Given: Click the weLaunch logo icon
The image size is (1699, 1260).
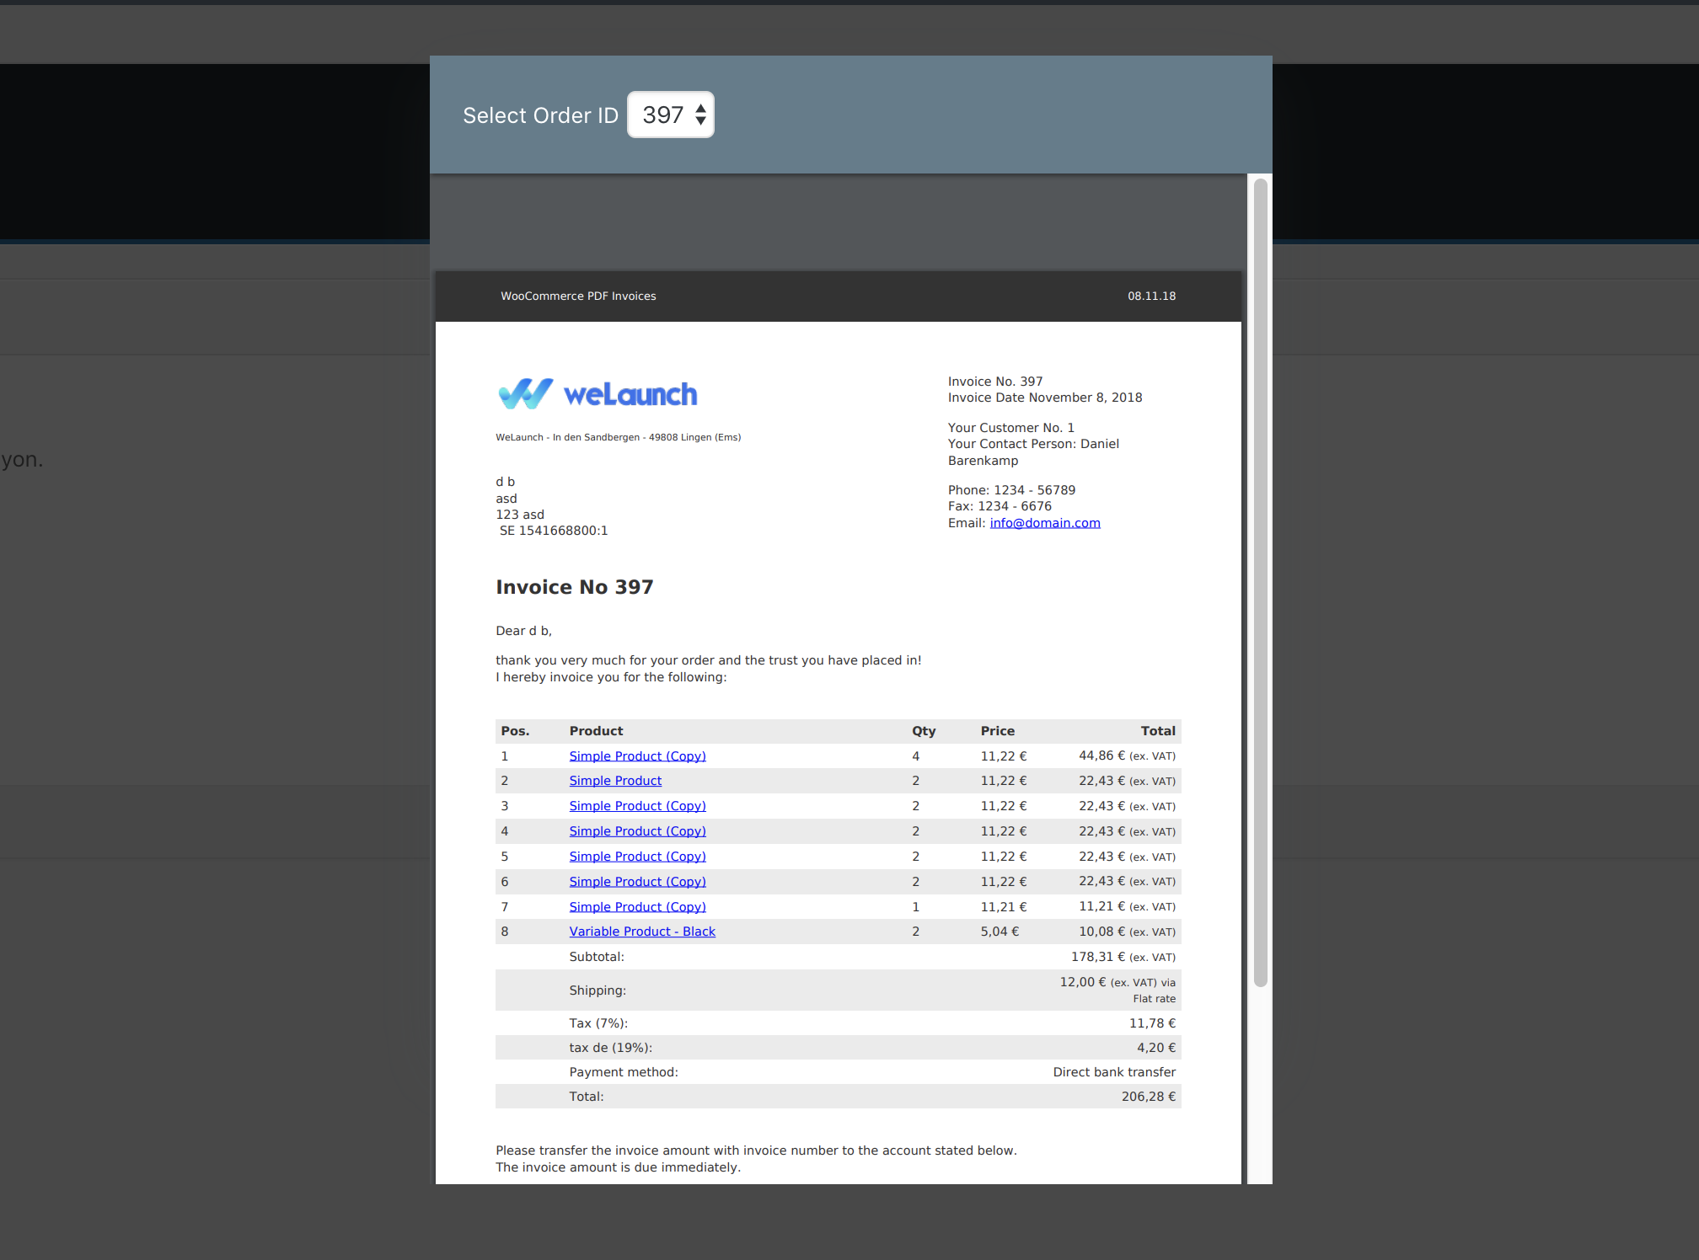Looking at the screenshot, I should pos(525,393).
